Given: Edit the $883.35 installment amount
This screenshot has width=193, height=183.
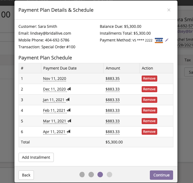Looking at the screenshot, I should point(112,79).
